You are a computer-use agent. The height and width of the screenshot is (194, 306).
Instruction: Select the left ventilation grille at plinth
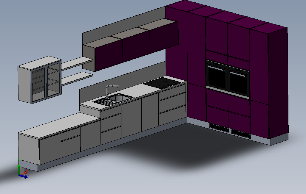click(x=219, y=128)
